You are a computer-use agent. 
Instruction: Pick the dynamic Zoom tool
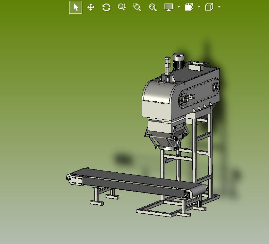coord(122,7)
